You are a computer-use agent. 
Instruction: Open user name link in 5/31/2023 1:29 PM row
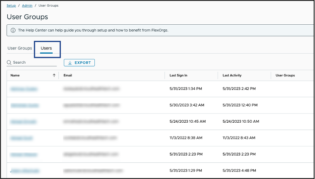[x=25, y=171]
